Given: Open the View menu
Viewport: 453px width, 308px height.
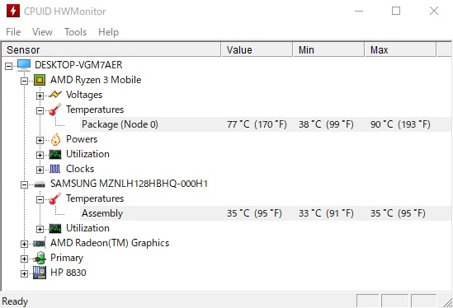Looking at the screenshot, I should click(x=42, y=32).
